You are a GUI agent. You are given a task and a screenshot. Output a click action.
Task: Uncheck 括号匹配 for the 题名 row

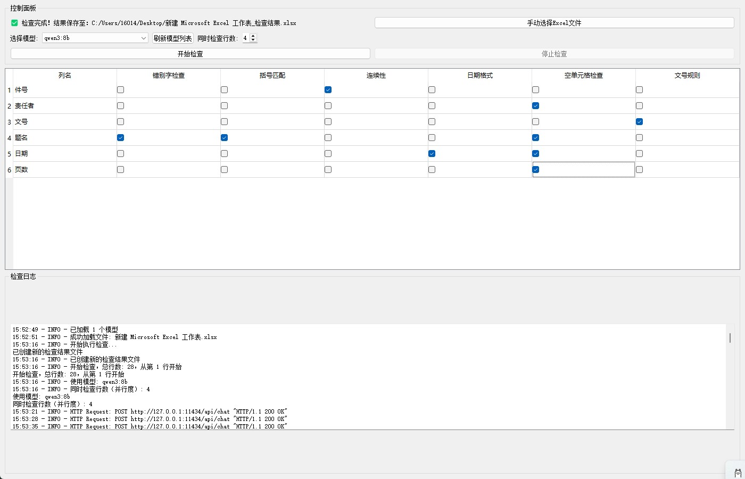point(224,138)
